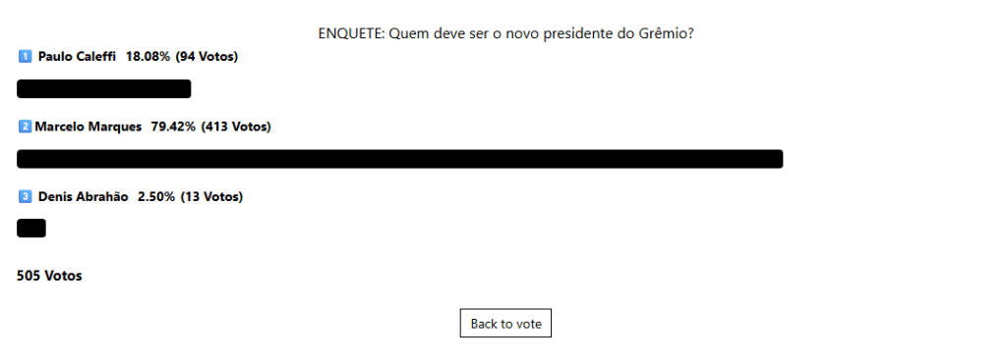Click the 505 Votos total label
The width and height of the screenshot is (1007, 360).
click(49, 276)
